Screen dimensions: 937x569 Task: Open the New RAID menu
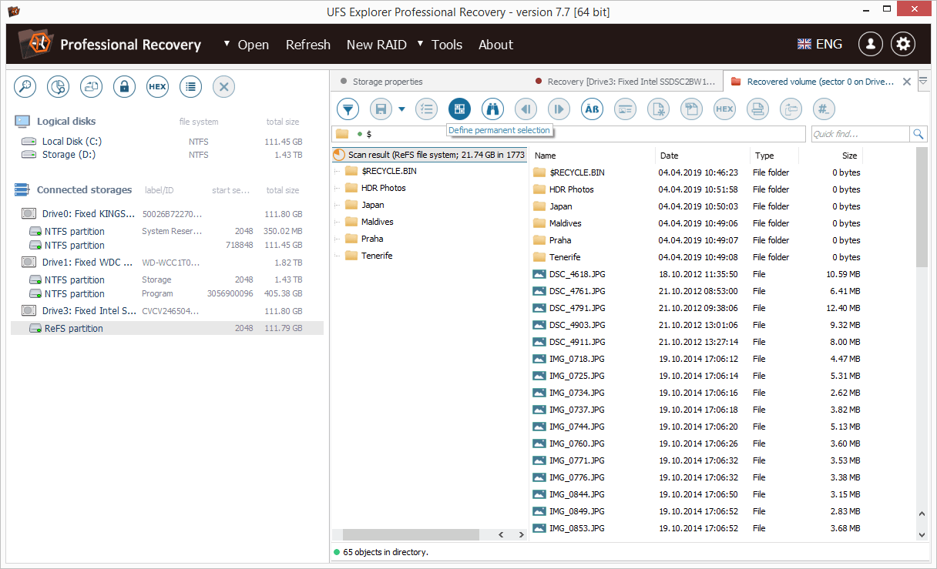(377, 45)
